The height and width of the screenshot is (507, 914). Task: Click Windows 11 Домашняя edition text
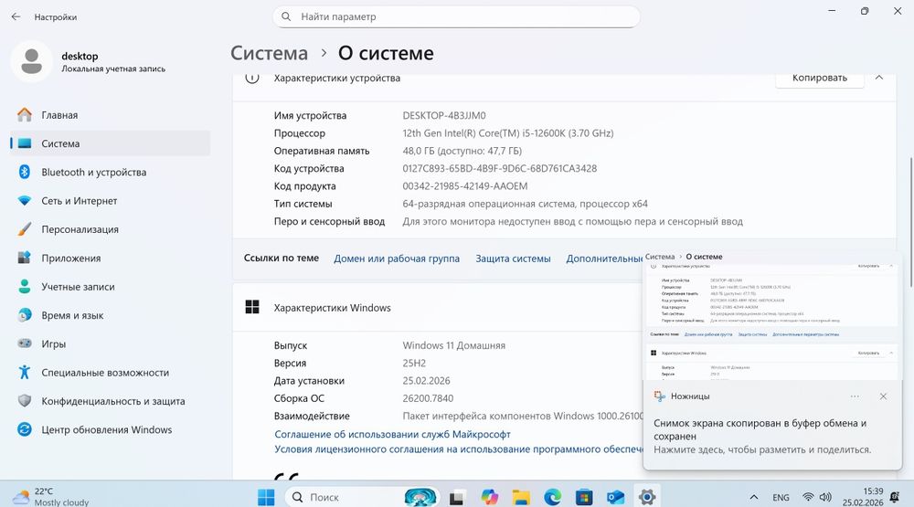click(x=454, y=345)
